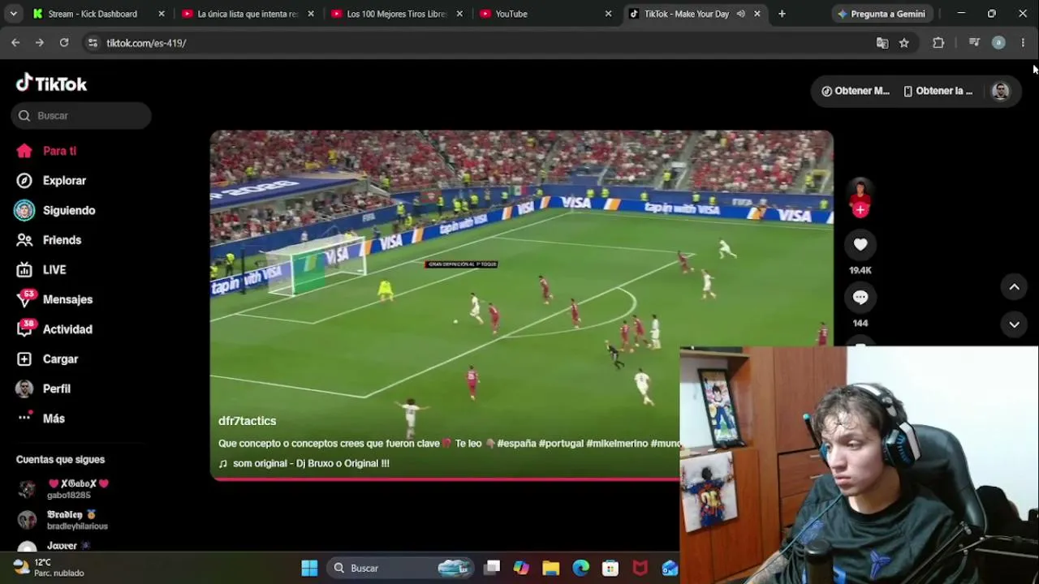Expand the tab search dropdown arrow

13,14
